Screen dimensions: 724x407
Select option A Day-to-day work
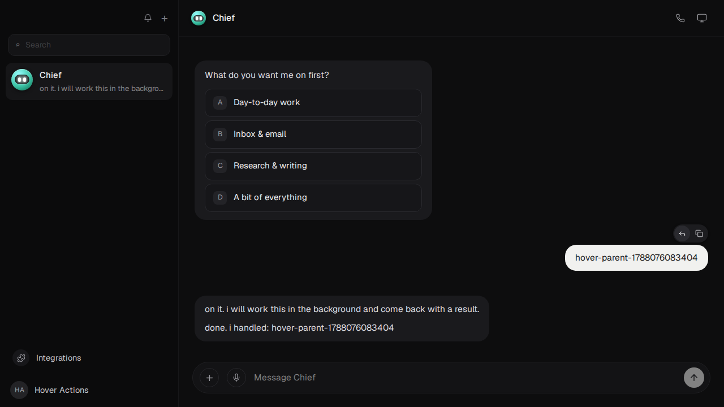coord(313,102)
